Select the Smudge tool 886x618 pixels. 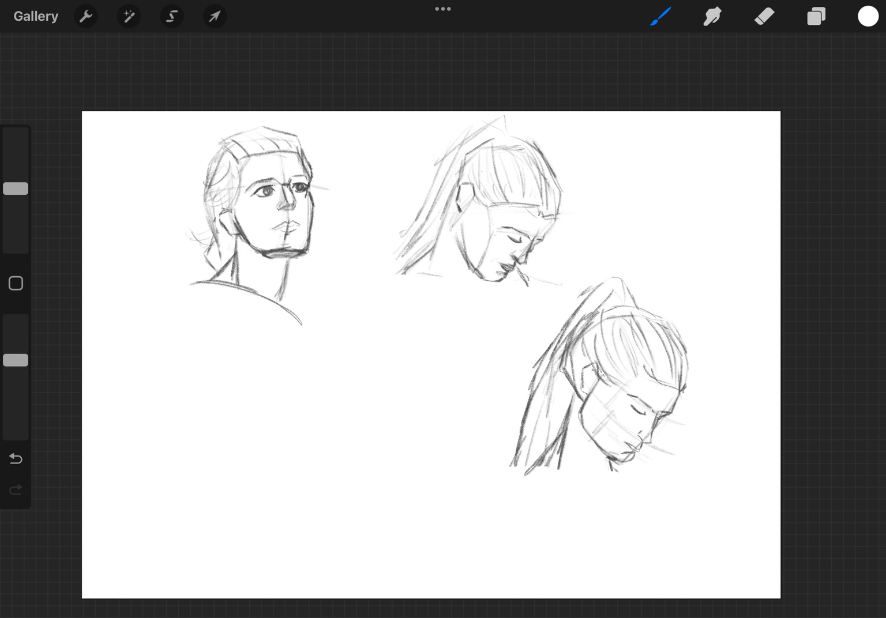pyautogui.click(x=712, y=16)
